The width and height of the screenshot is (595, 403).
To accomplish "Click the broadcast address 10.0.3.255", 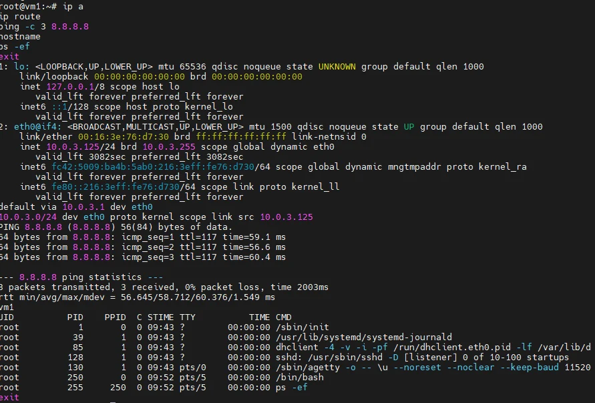I will [x=169, y=147].
